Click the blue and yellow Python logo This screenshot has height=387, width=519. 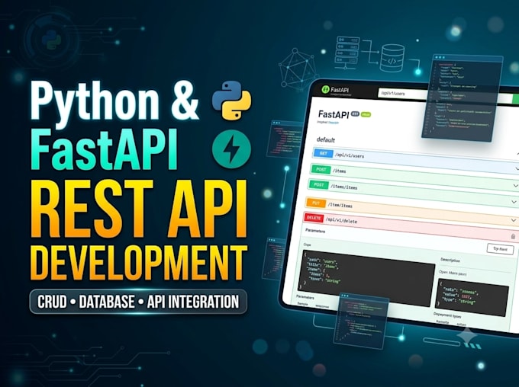(x=232, y=100)
